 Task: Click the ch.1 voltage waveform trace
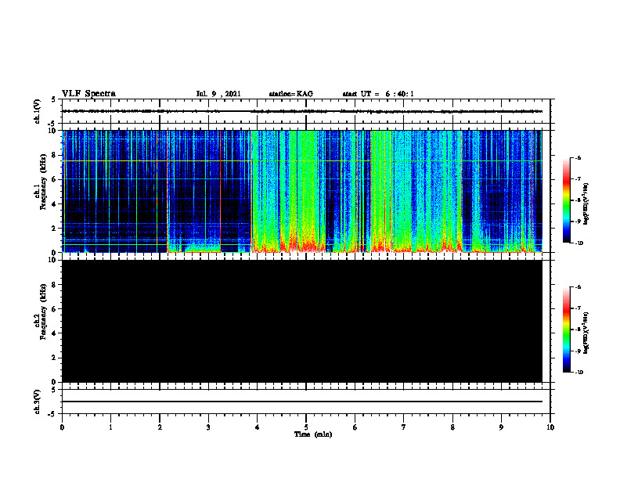click(x=301, y=111)
